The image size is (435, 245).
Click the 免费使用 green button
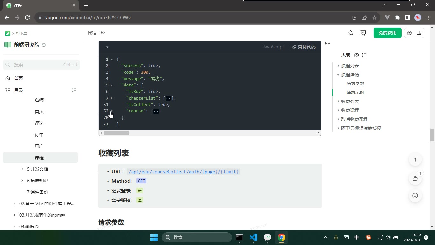click(388, 33)
